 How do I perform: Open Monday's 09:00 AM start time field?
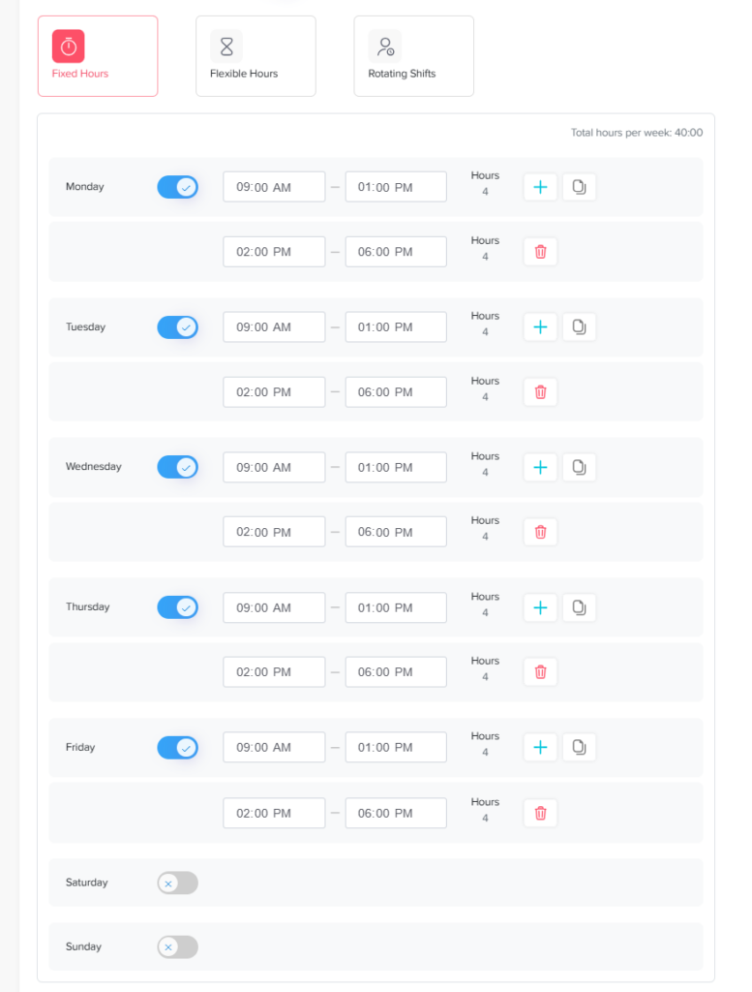274,187
